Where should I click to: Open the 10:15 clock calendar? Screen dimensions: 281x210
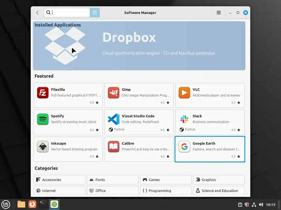point(271,205)
